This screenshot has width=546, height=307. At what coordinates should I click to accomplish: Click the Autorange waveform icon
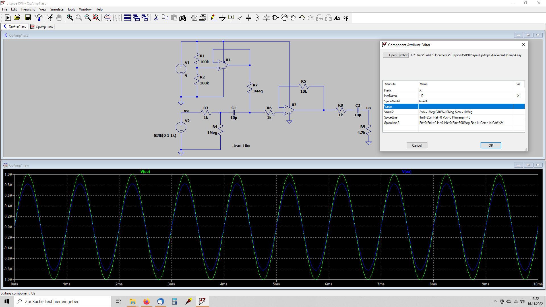pos(107,18)
